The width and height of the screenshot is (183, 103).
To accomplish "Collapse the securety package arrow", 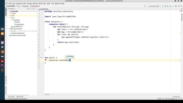I will point(11,20).
